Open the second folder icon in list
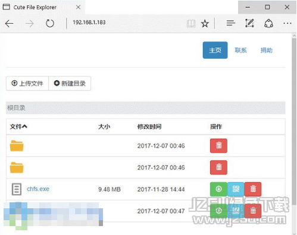This screenshot has height=235, width=297. (x=17, y=167)
